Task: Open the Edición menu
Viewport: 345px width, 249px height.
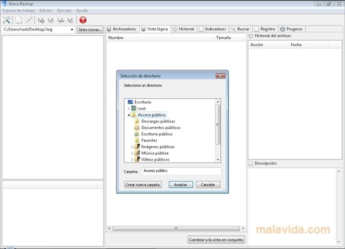Action: [x=46, y=11]
